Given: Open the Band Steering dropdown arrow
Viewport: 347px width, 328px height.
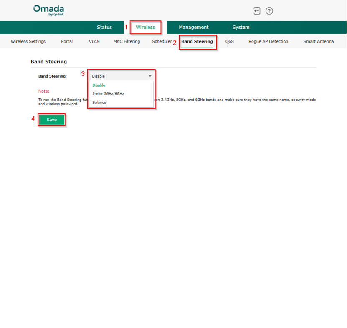Looking at the screenshot, I should tap(150, 76).
